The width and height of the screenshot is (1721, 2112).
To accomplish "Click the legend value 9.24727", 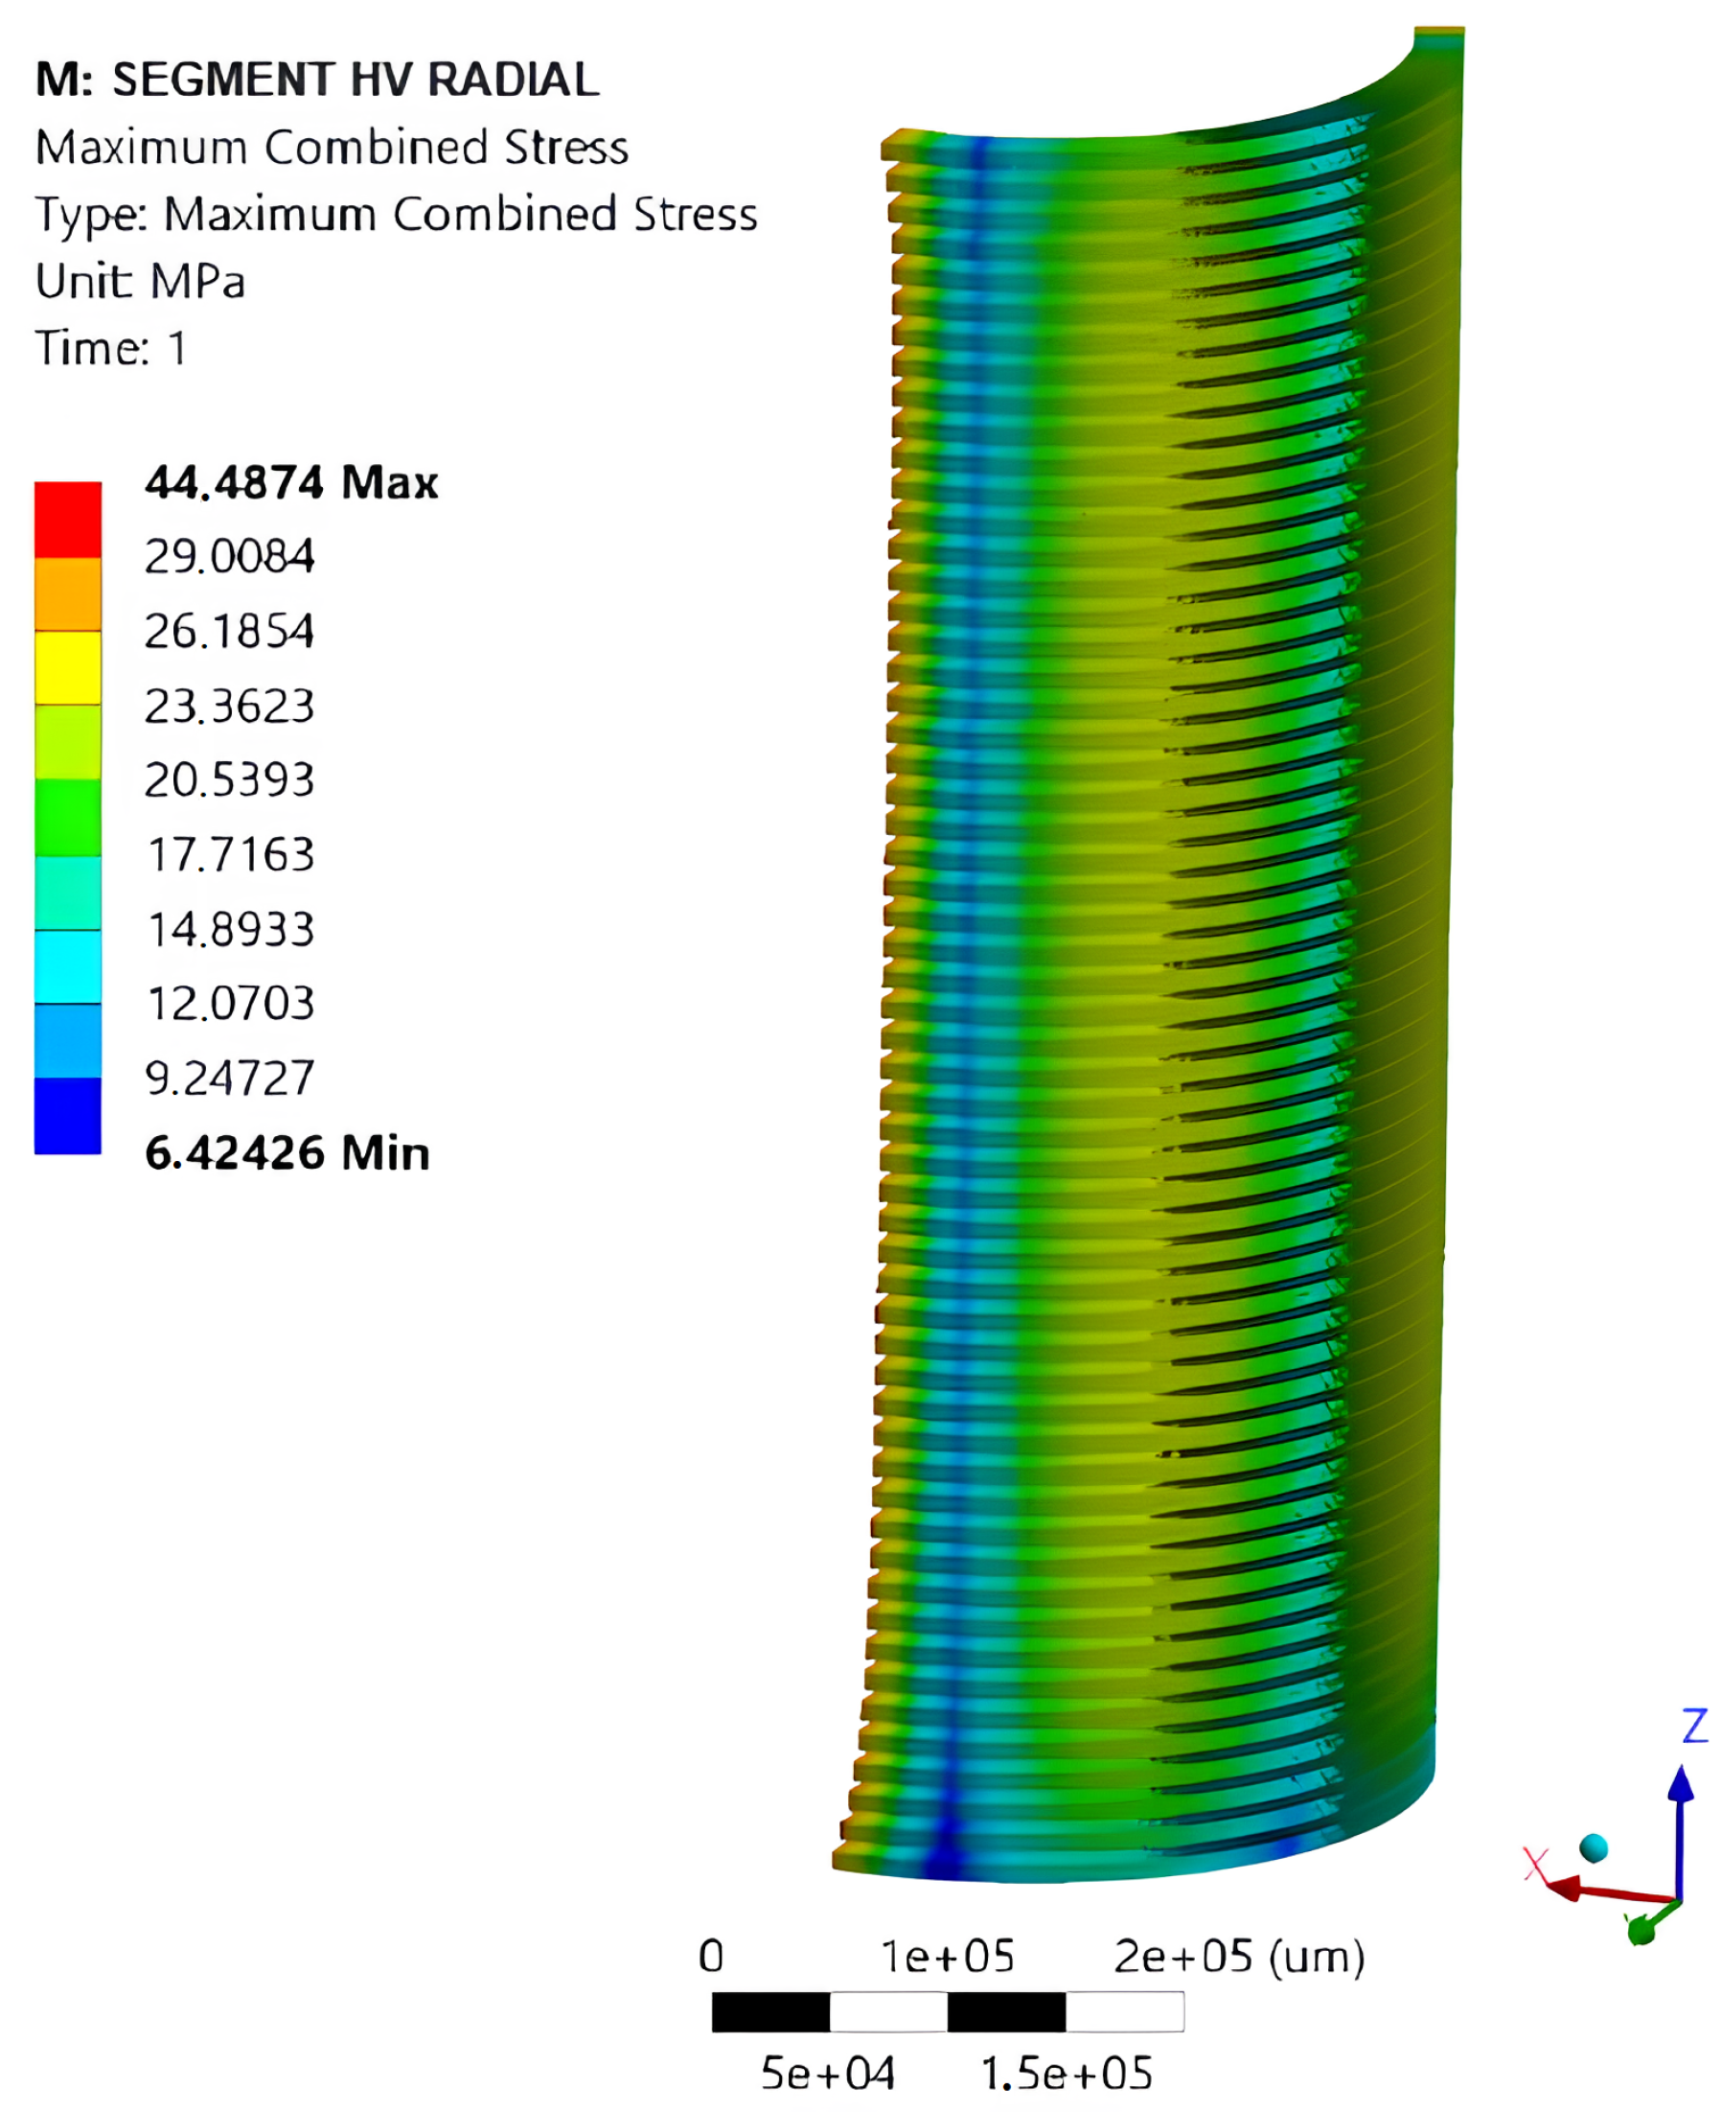I will pyautogui.click(x=230, y=1079).
